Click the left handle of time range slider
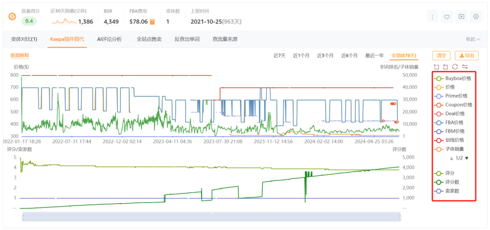This screenshot has height=230, width=490. pyautogui.click(x=23, y=217)
